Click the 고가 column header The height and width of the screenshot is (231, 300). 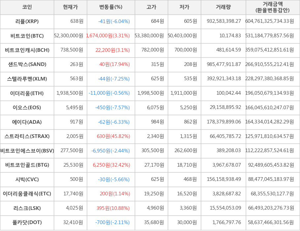151,7
